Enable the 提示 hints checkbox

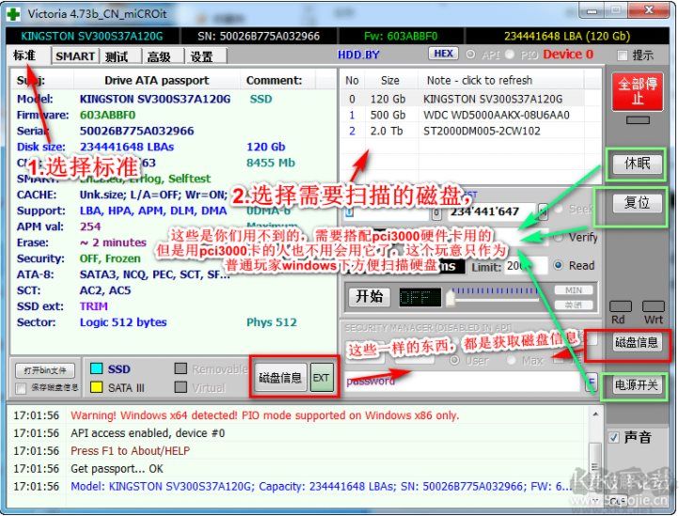[x=623, y=55]
